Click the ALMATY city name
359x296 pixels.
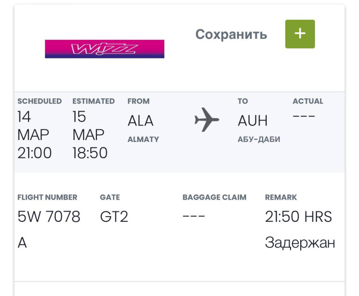coord(143,140)
